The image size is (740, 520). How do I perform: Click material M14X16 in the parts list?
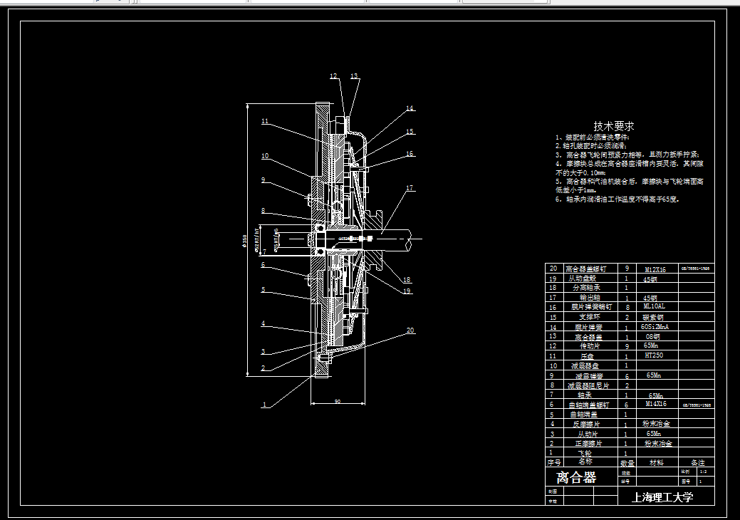[656, 404]
